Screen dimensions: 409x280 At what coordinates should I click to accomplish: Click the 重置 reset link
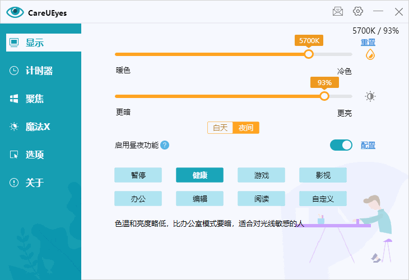point(368,43)
